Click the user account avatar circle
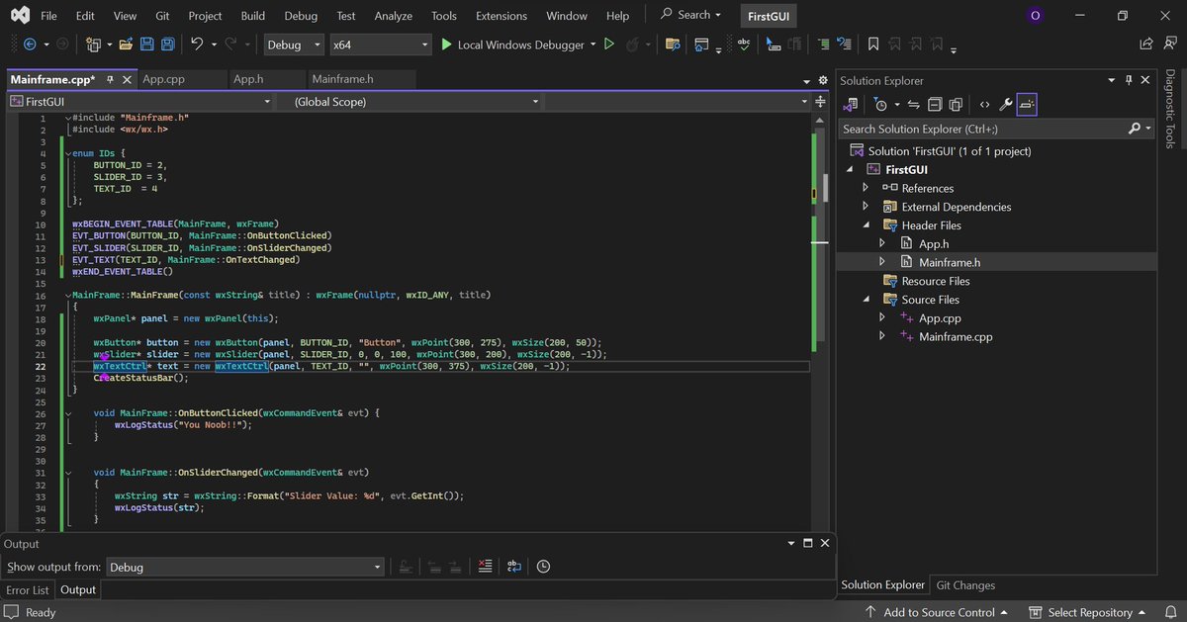The image size is (1187, 622). click(1035, 15)
